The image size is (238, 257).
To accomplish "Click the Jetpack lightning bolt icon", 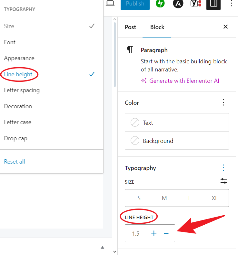I will (x=160, y=4).
